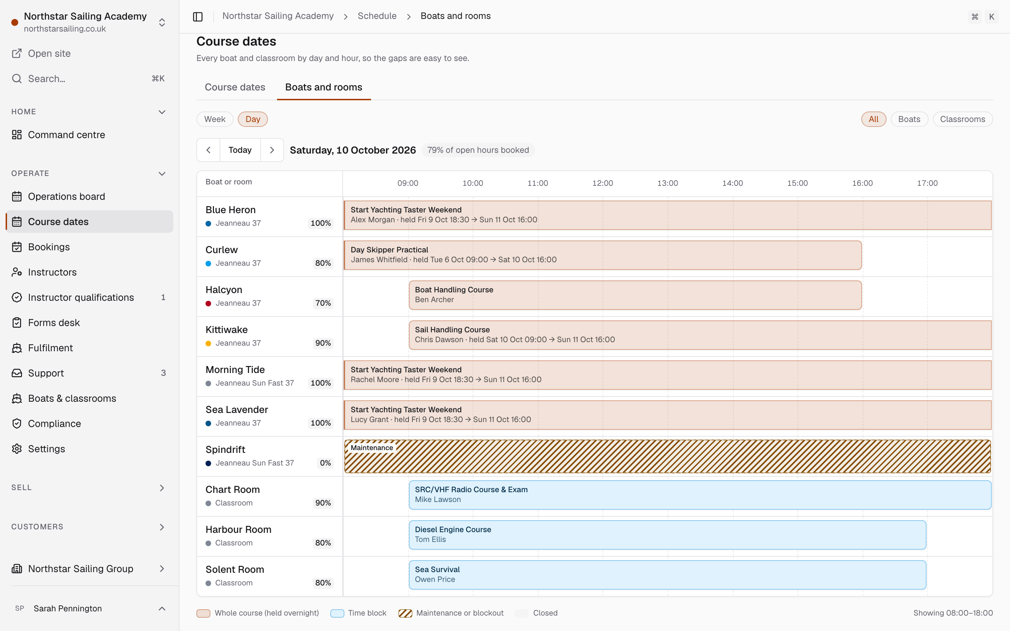Click the Spindrift Maintenance hatched block
The image size is (1010, 631).
tap(667, 456)
